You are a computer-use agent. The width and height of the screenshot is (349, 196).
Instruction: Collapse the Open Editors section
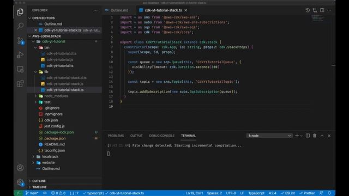pos(44,18)
